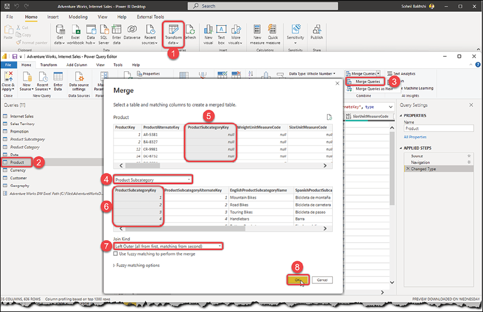Collapse the Power Query ribbon
483x312 pixels.
click(x=471, y=65)
